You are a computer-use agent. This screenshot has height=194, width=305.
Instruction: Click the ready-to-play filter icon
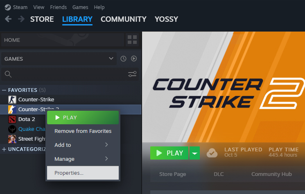(x=134, y=59)
